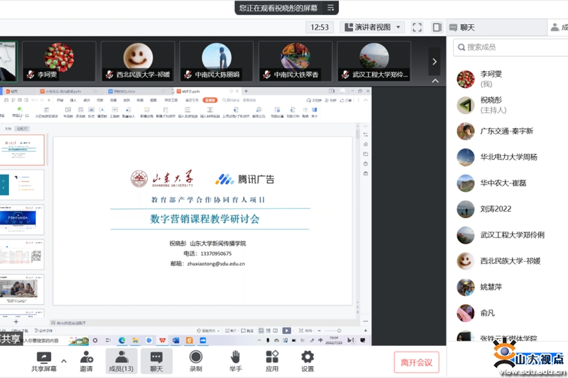Show next participants with right arrow
Viewport: 568px width, 378px height.
[x=434, y=61]
